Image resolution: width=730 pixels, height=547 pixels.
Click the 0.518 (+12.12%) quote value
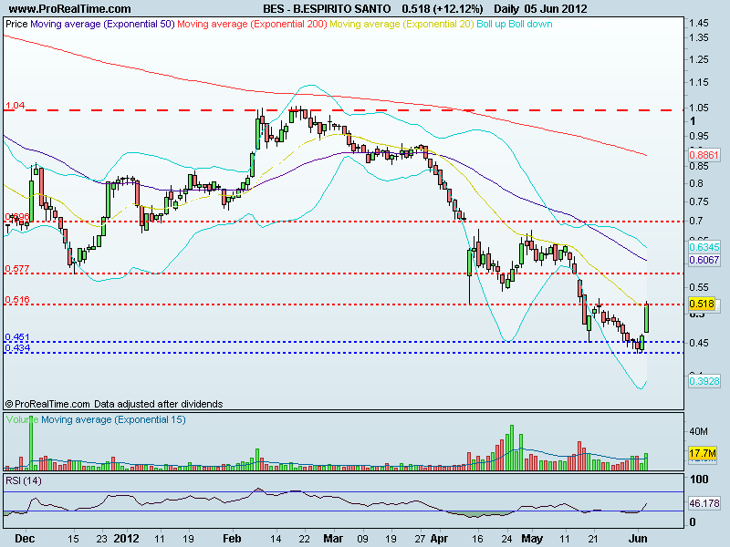tap(443, 8)
